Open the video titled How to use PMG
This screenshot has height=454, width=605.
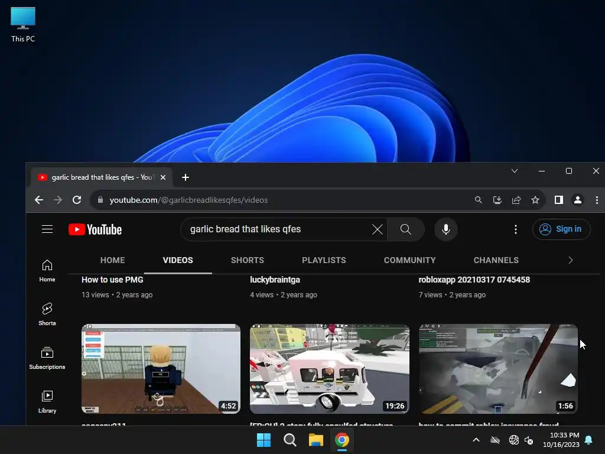pyautogui.click(x=112, y=280)
